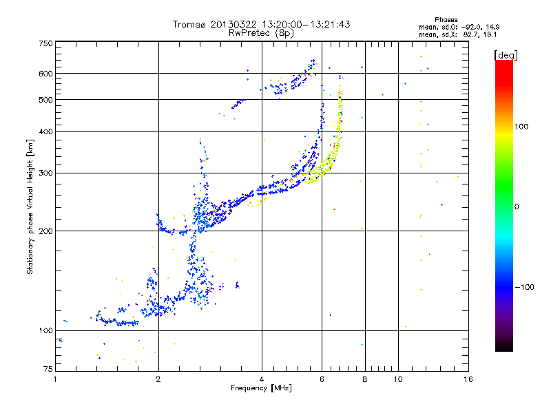Click the "200" height axis tick label
The image size is (551, 413).
45,231
